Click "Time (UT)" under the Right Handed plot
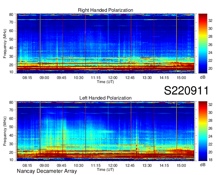Viewport: 216px width, 175px height. pyautogui.click(x=105, y=82)
